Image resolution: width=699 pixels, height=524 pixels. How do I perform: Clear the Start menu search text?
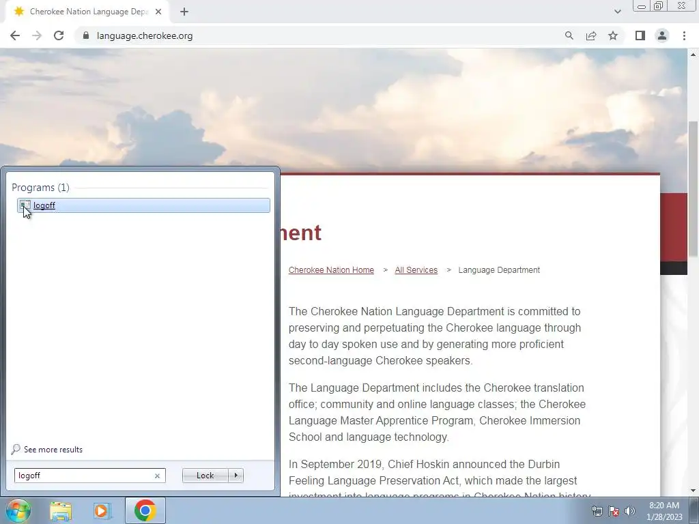[x=157, y=476]
